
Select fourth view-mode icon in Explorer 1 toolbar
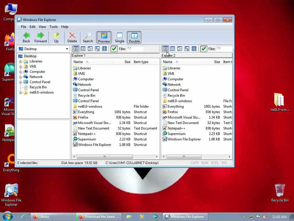pyautogui.click(x=97, y=49)
